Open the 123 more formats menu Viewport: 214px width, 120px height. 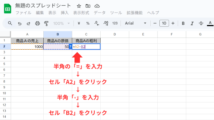[115, 23]
